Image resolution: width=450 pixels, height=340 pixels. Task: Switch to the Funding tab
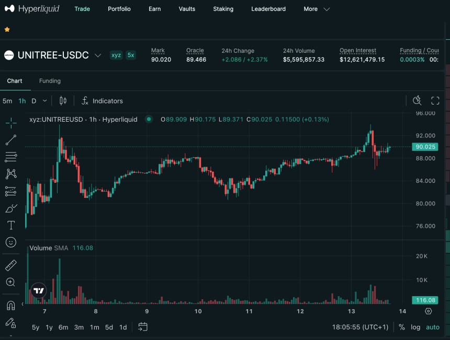50,81
